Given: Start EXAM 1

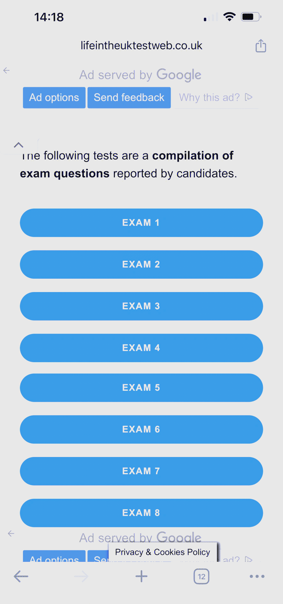Looking at the screenshot, I should pos(141,223).
